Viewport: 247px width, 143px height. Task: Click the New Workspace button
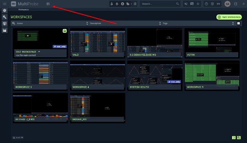pos(229,17)
